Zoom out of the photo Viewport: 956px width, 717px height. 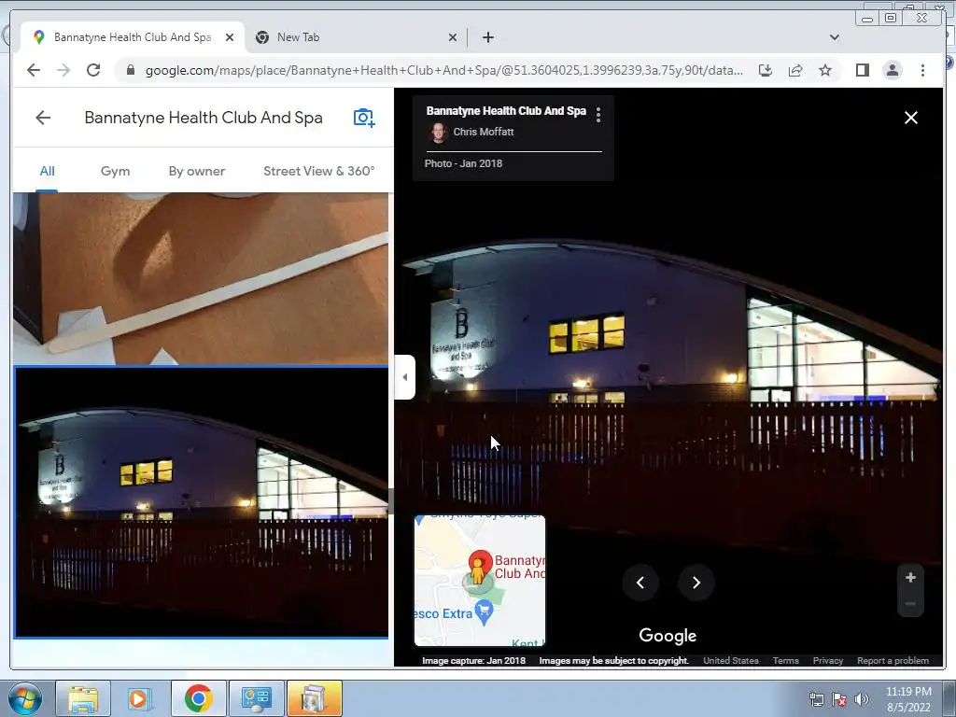tap(910, 604)
